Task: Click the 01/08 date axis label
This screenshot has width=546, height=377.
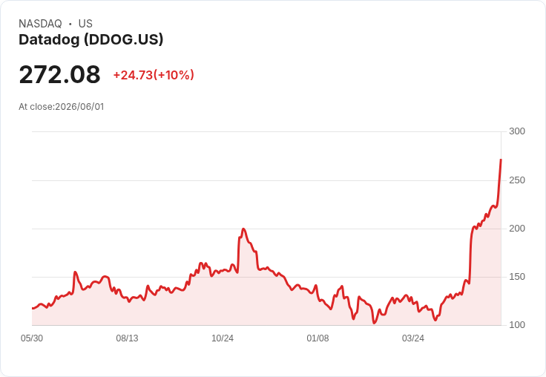Action: (x=318, y=338)
